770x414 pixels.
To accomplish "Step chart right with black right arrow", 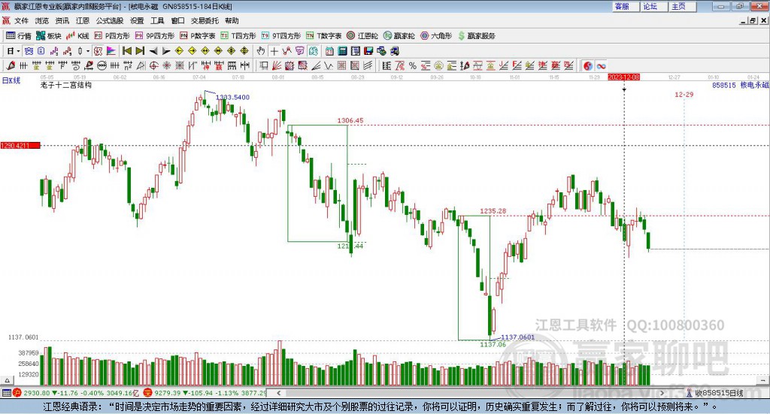I will coord(166,51).
